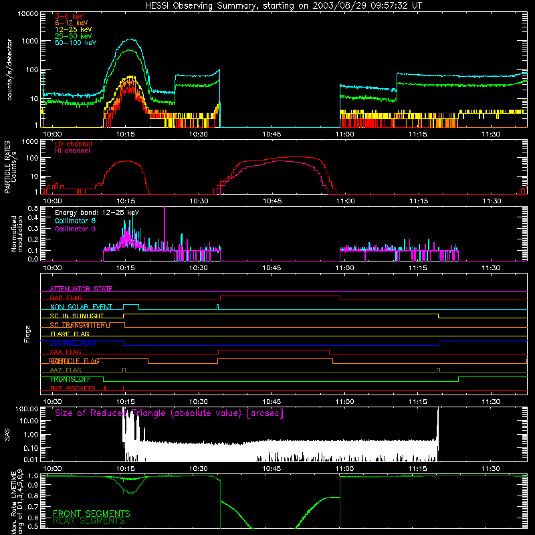Click the Mon. Rate LIVETIME axis label
535x535 pixels.
(x=17, y=503)
